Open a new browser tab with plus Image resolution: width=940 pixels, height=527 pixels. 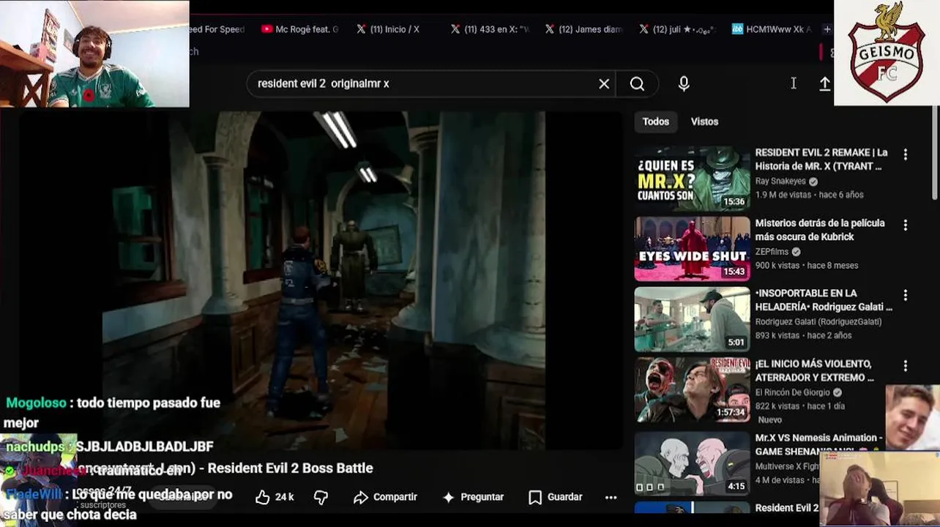827,29
